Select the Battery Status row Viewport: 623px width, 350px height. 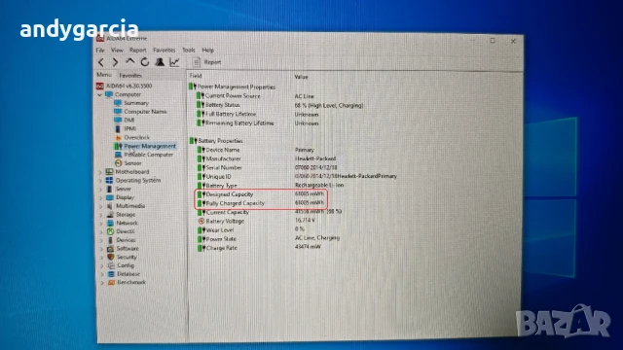pos(279,105)
